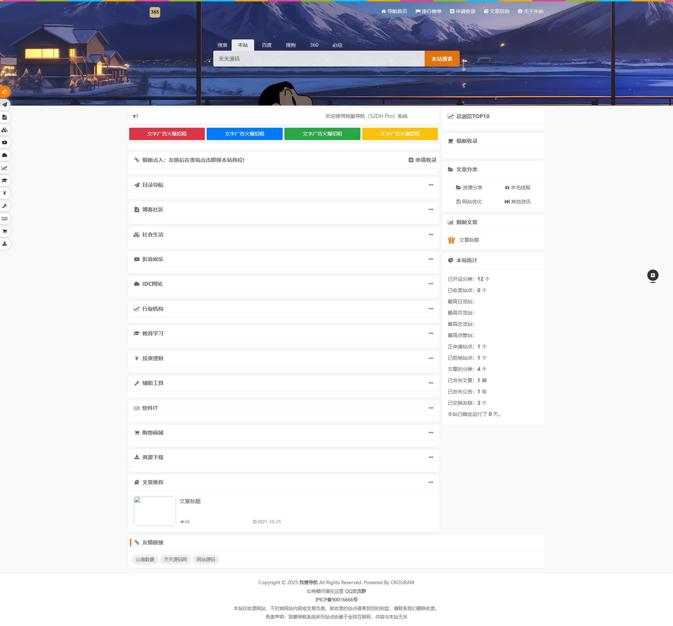The image size is (673, 626).
Task: Open the 排行榜单 menu item
Action: point(428,11)
